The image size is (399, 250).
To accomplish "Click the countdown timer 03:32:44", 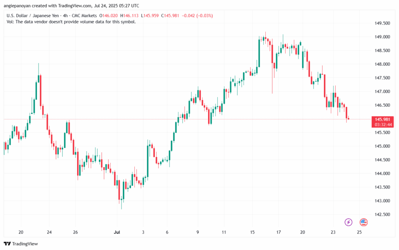I will pyautogui.click(x=383, y=125).
